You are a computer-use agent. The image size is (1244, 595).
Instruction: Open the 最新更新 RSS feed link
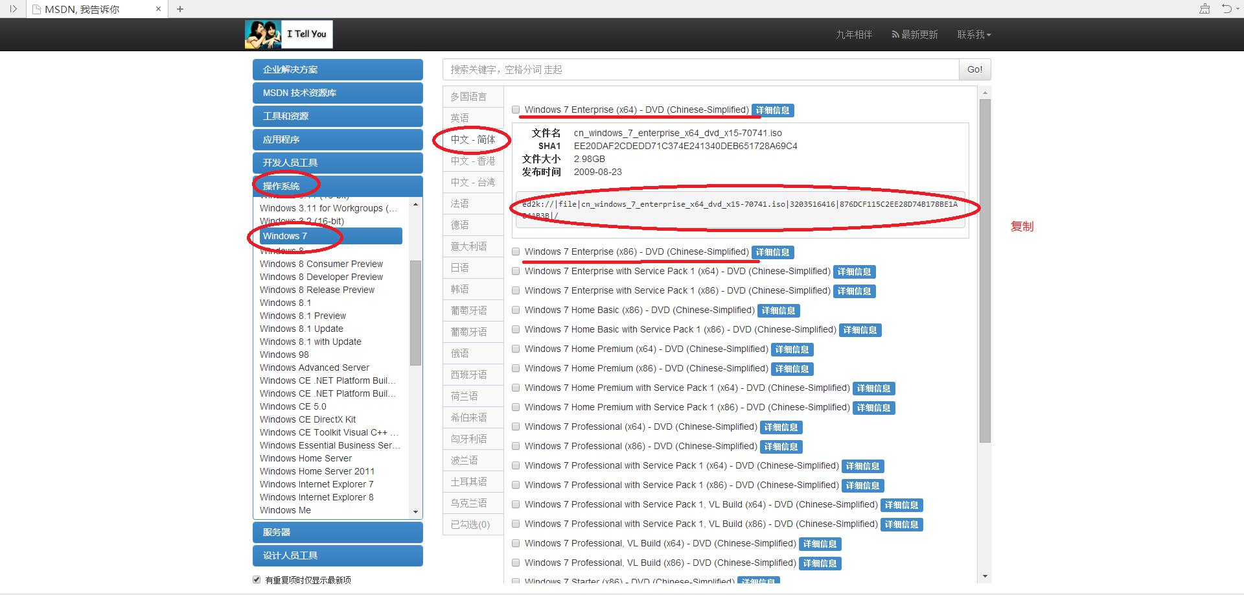click(x=914, y=34)
